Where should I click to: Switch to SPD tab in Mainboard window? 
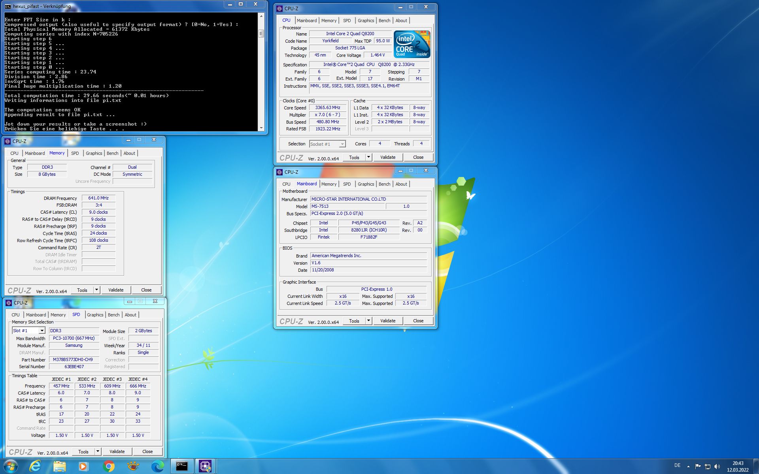click(347, 184)
